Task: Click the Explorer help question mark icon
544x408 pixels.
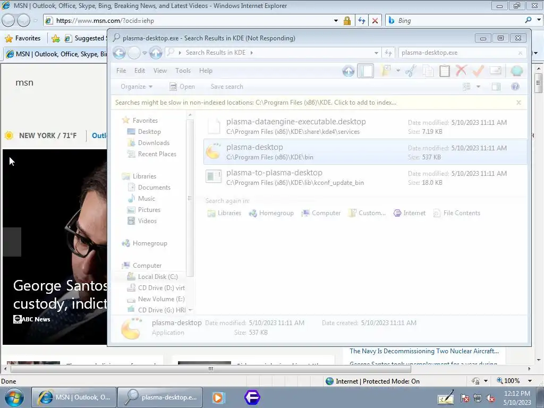Action: 515,87
